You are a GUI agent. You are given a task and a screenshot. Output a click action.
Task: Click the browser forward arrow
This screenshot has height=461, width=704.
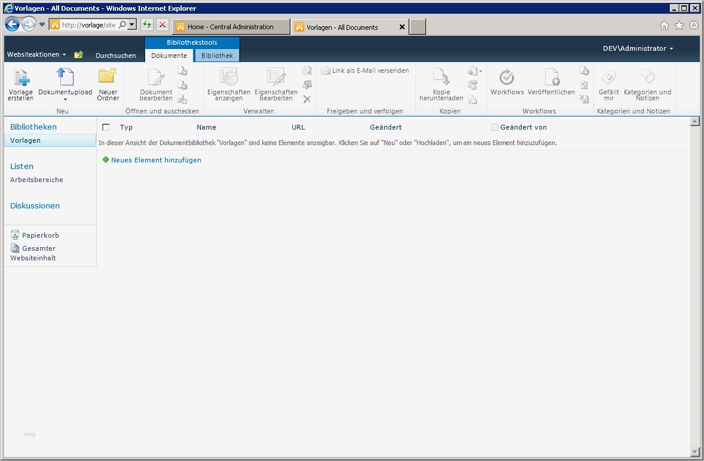[x=29, y=24]
